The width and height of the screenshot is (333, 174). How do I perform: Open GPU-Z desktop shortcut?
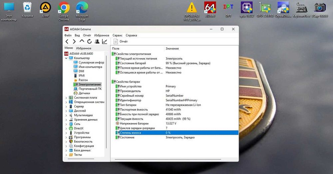[265, 10]
